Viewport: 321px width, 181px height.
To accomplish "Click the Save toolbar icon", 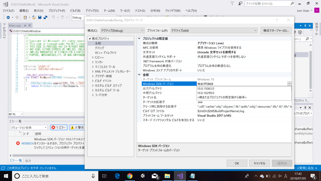I will pyautogui.click(x=40, y=18).
